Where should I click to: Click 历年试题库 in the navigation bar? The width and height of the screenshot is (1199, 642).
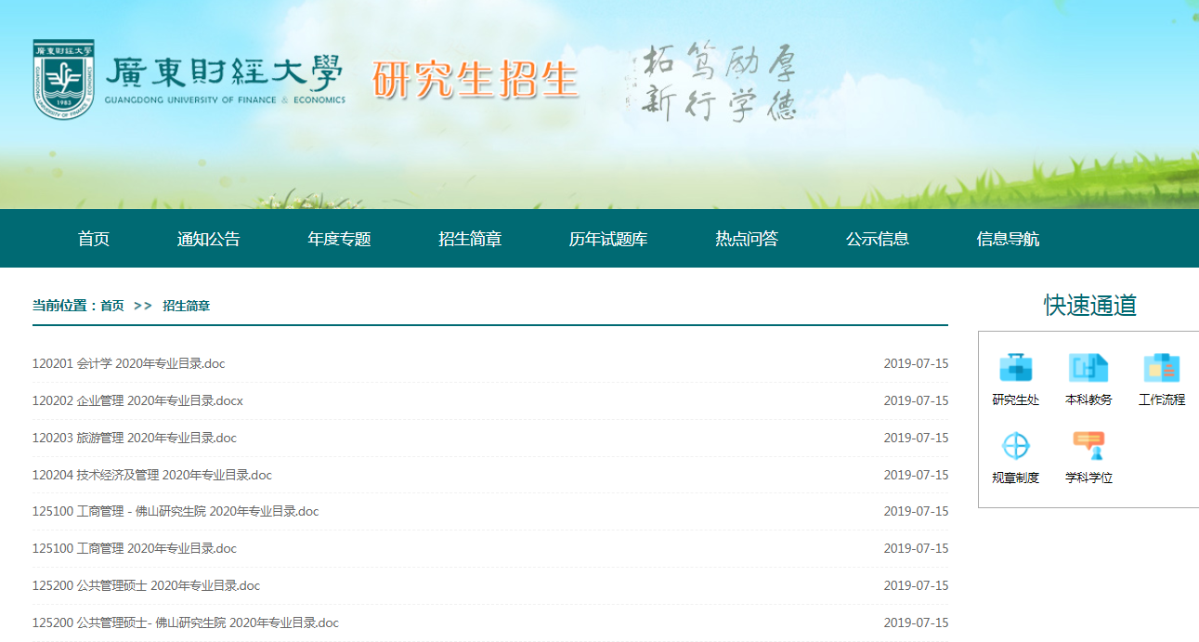pos(608,239)
